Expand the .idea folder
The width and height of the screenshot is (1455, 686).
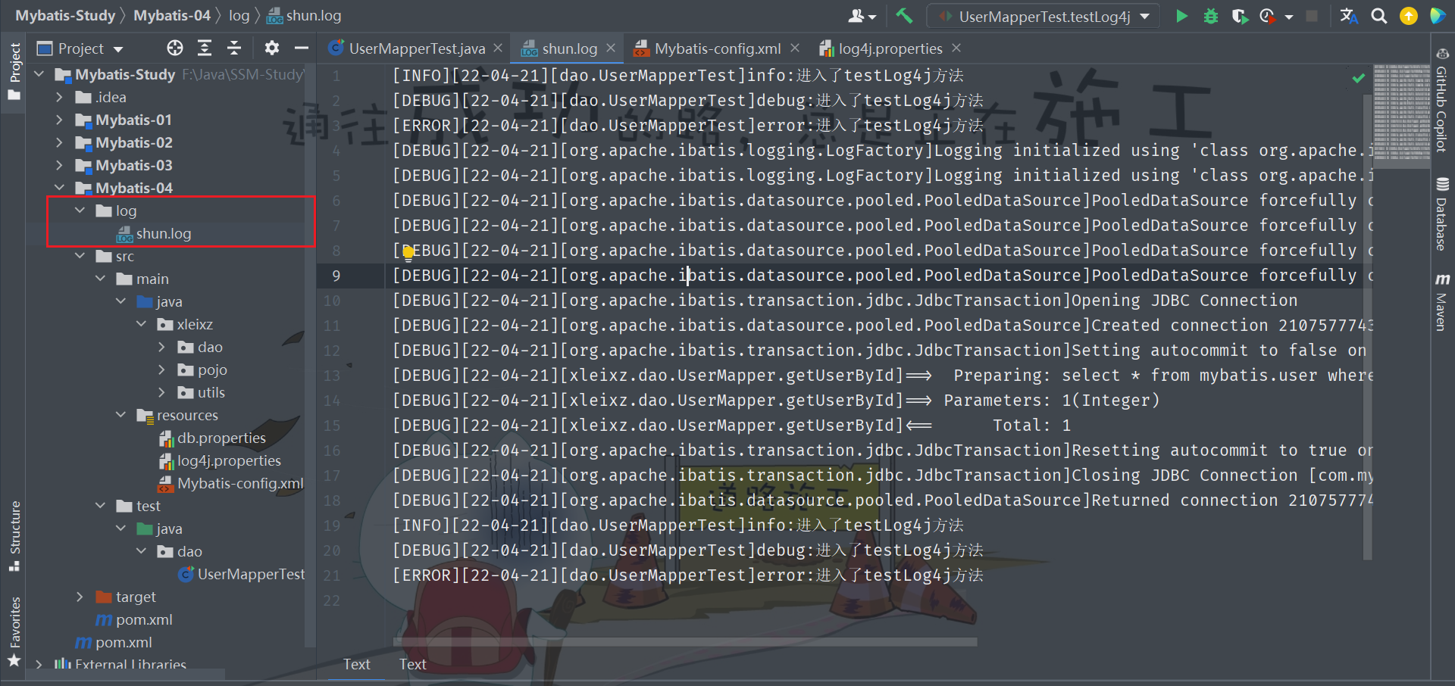60,97
